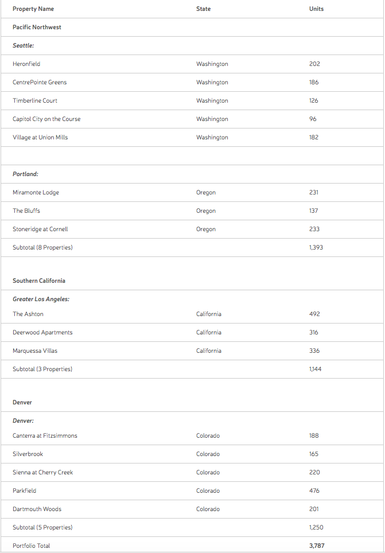The width and height of the screenshot is (385, 553).
Task: Select The Bluffs property cell
Action: [x=26, y=211]
